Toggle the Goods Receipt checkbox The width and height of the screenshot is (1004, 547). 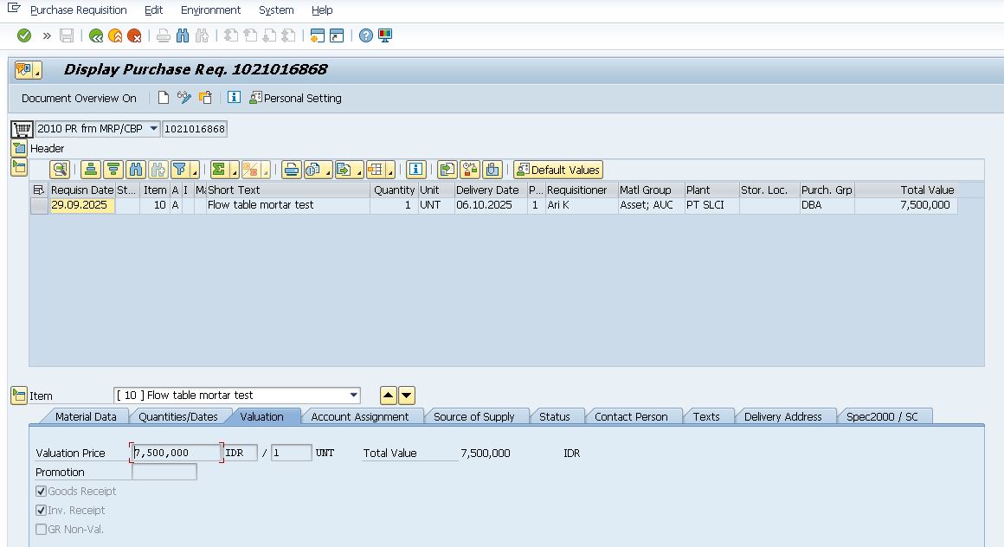pos(42,492)
